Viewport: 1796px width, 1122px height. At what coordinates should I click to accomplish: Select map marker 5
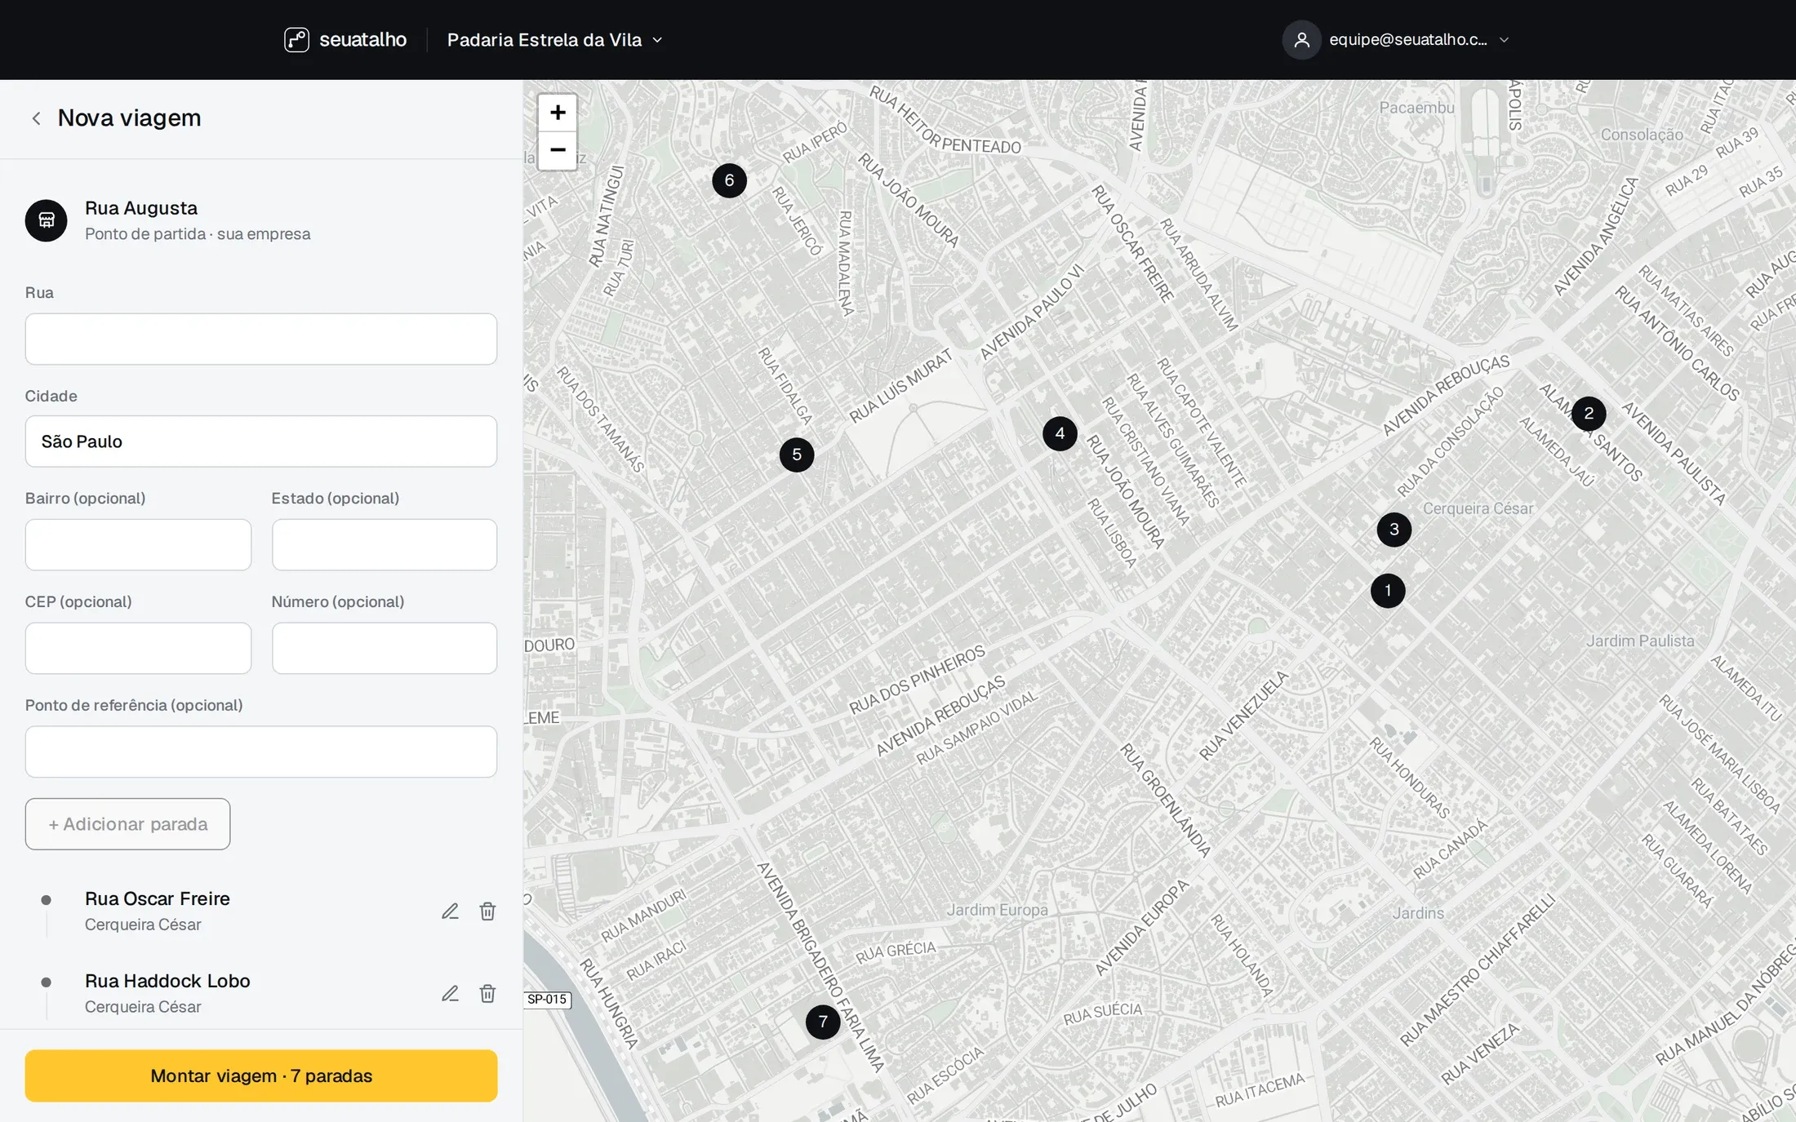click(x=797, y=455)
